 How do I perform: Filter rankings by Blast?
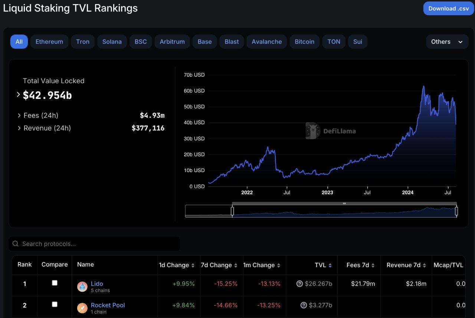pyautogui.click(x=232, y=42)
